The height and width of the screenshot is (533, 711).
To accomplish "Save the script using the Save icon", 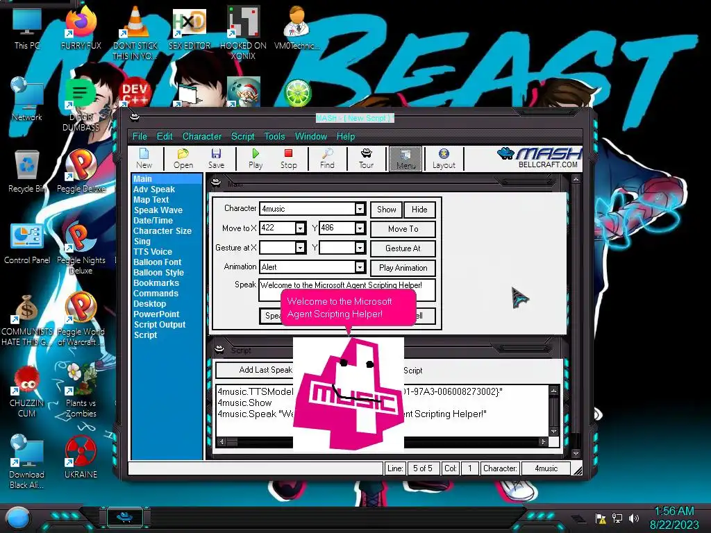I will 217,159.
